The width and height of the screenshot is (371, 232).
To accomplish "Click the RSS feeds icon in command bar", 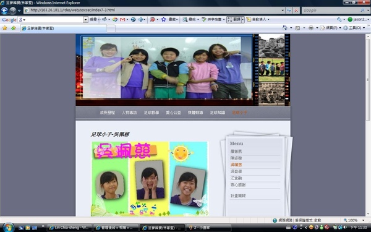I will coord(297,28).
